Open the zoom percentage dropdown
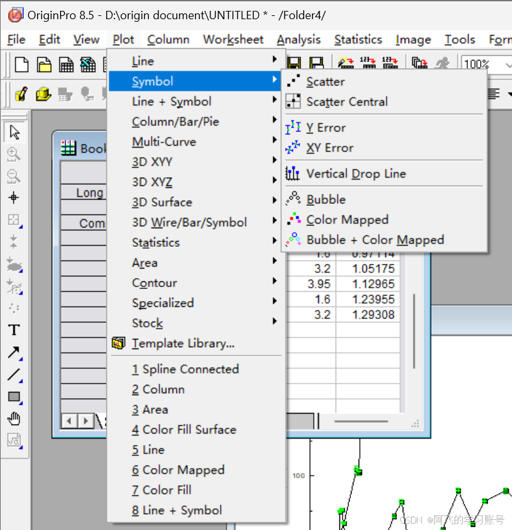 click(508, 64)
